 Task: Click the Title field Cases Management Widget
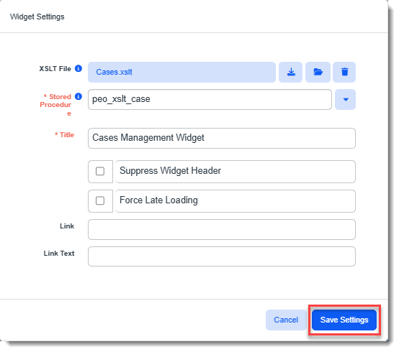click(222, 139)
